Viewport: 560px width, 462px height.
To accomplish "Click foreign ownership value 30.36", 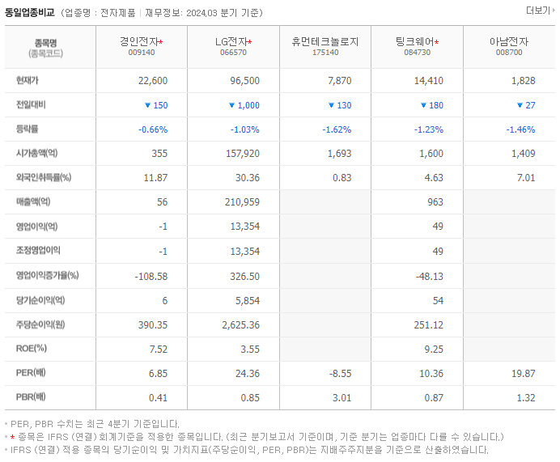I will [x=248, y=178].
